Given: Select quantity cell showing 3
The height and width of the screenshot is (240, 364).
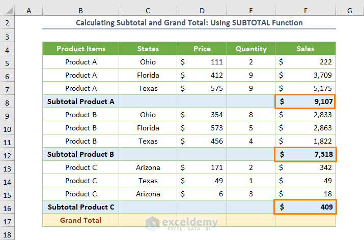Looking at the screenshot, I should point(251,194).
